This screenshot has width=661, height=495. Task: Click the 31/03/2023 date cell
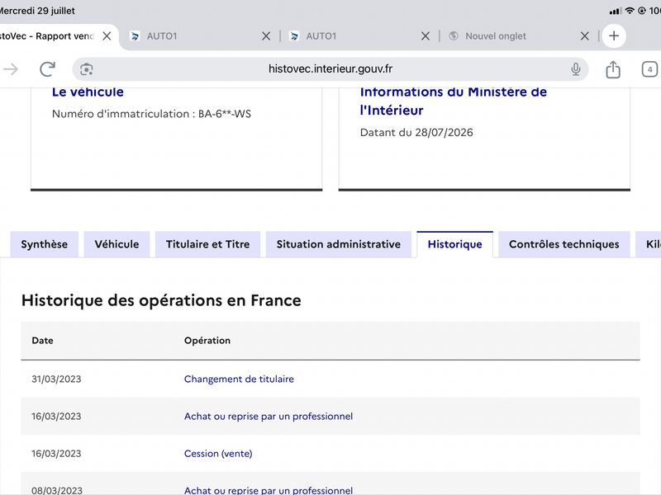pos(56,379)
